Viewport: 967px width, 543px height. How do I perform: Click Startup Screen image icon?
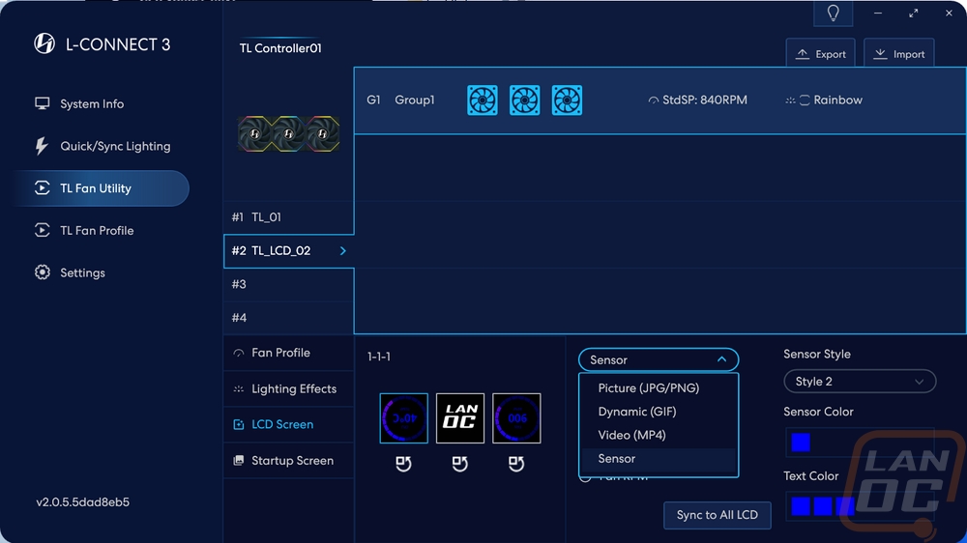click(x=239, y=461)
